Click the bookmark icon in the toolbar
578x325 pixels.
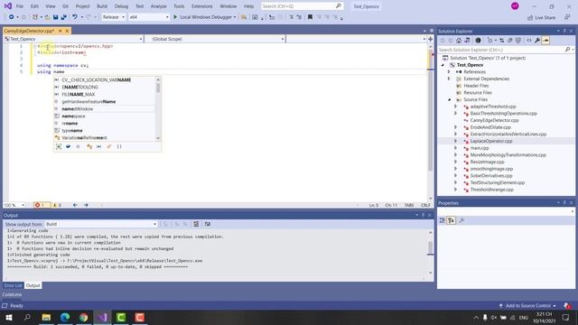coord(310,17)
